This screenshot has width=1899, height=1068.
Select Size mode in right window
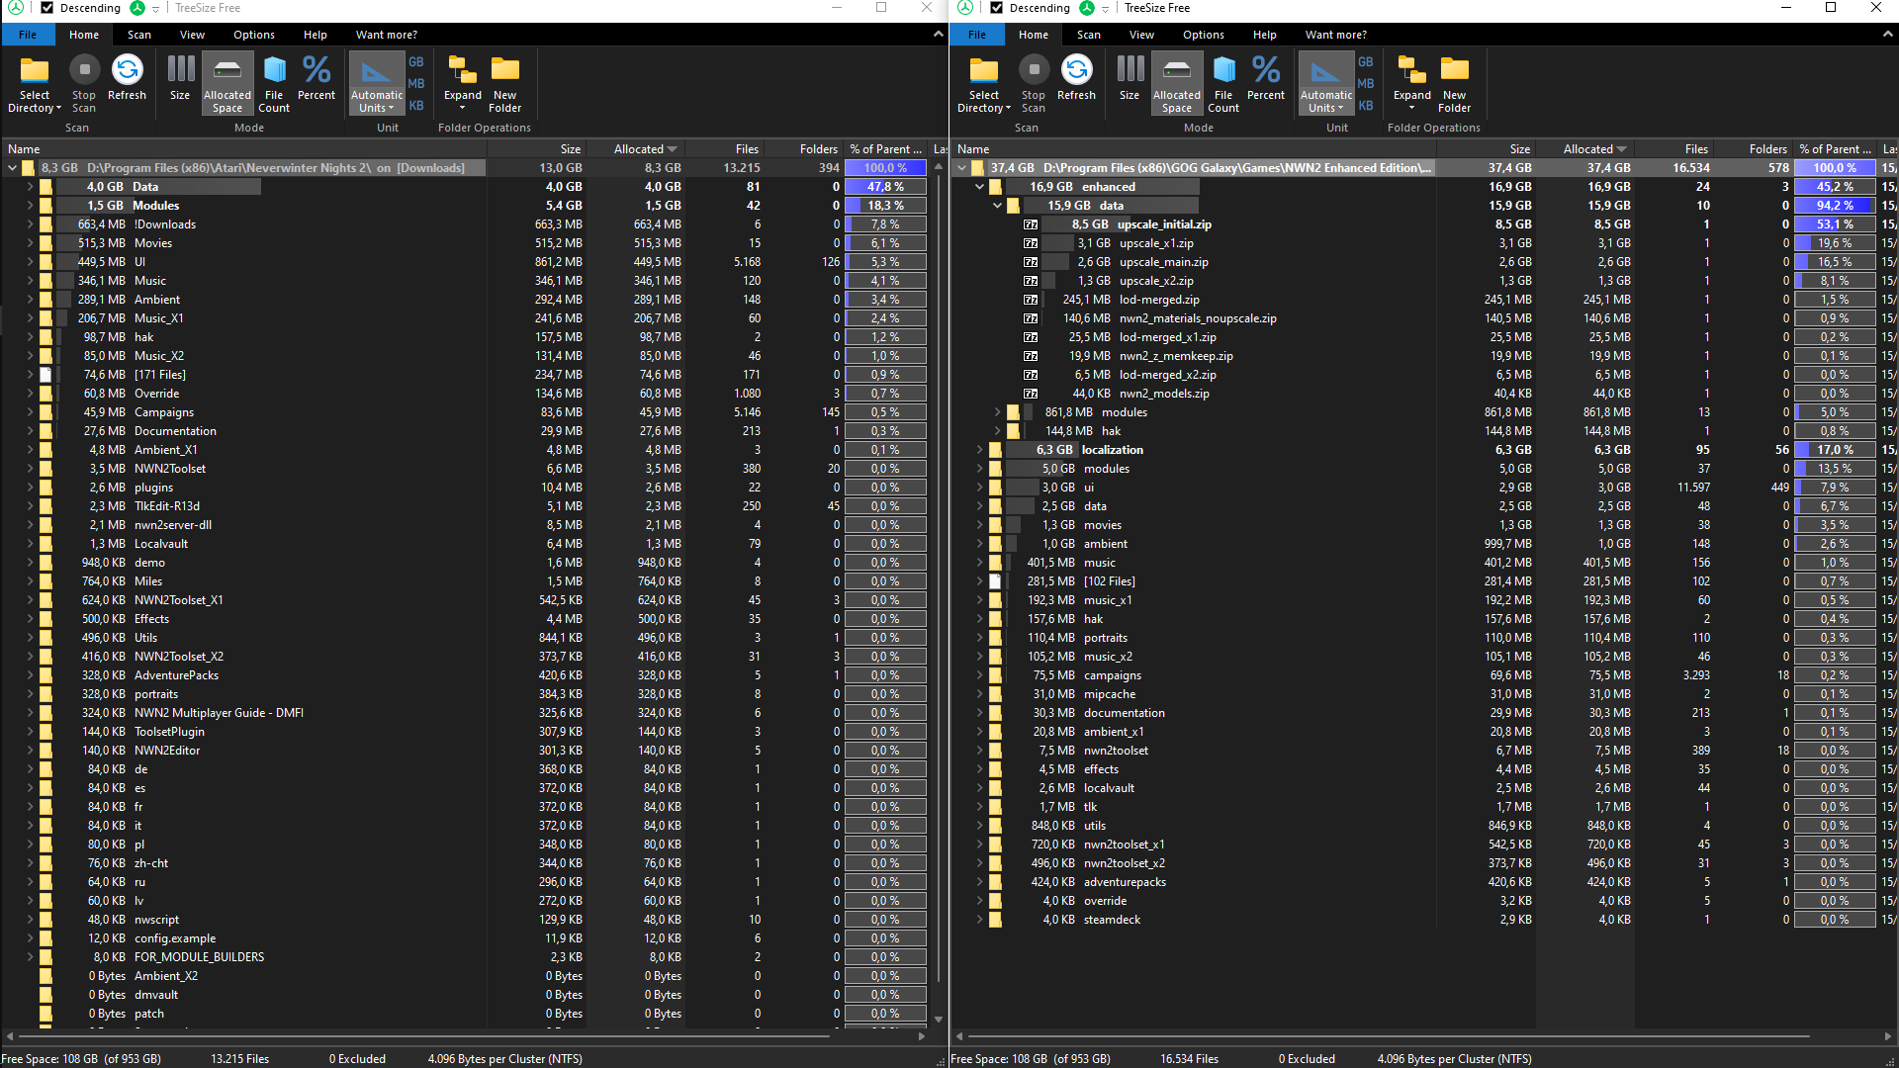point(1130,79)
